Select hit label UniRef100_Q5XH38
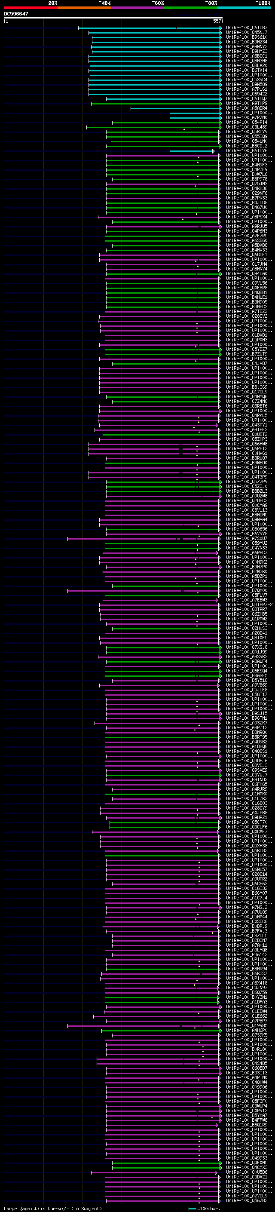 (x=246, y=846)
